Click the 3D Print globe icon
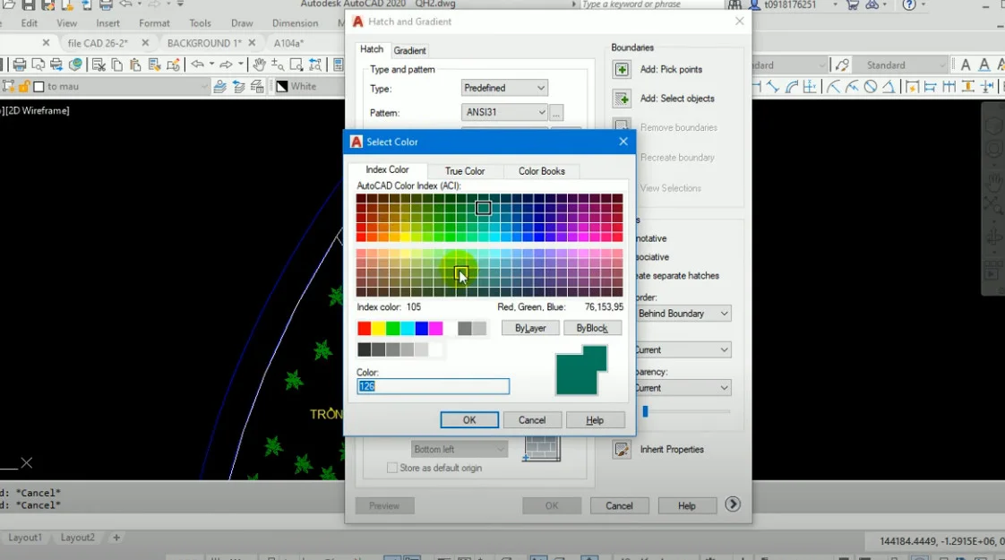The width and height of the screenshot is (1005, 560). 75,65
